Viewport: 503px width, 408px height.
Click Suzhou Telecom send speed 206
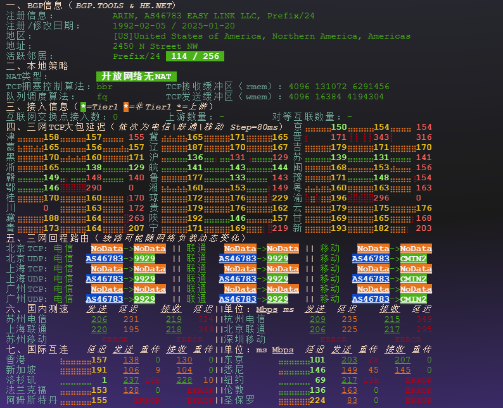[x=99, y=319]
